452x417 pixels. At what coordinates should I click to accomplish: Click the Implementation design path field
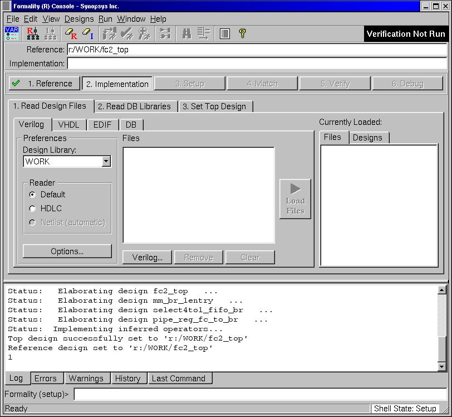click(257, 64)
